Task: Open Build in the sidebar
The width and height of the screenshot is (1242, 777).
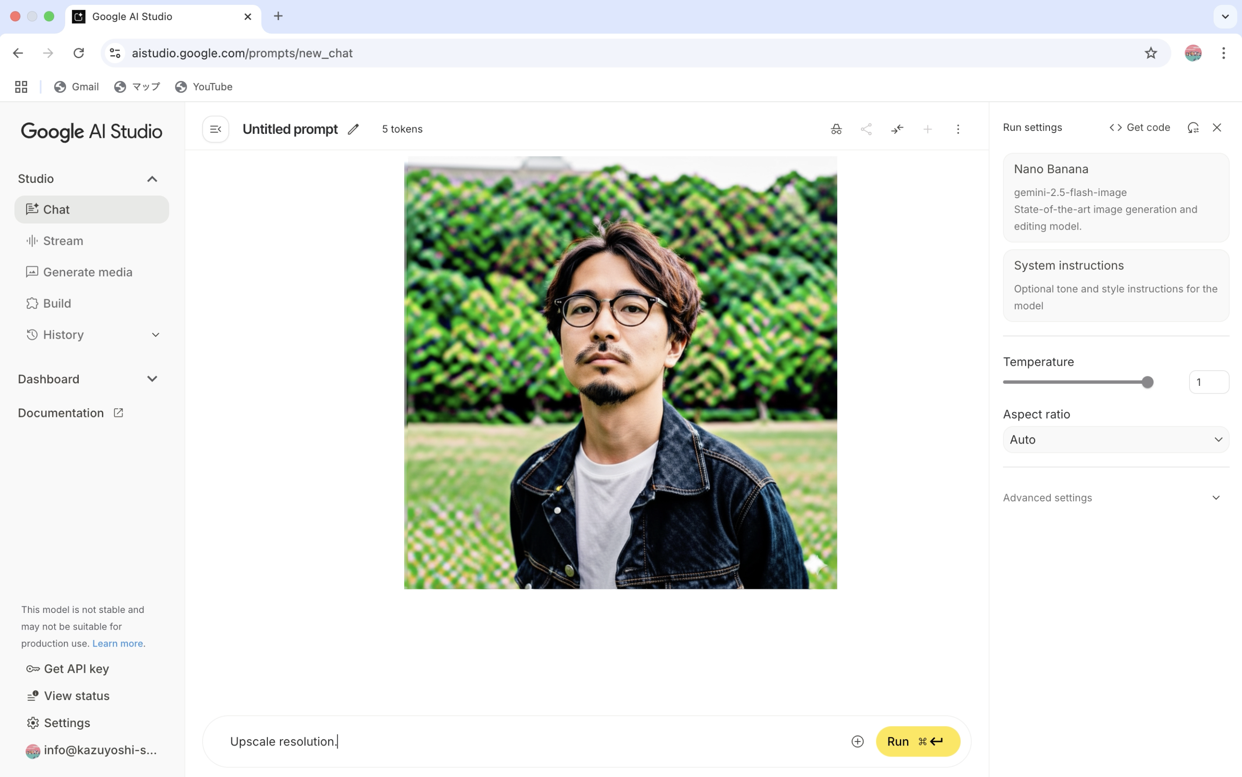Action: click(x=91, y=304)
